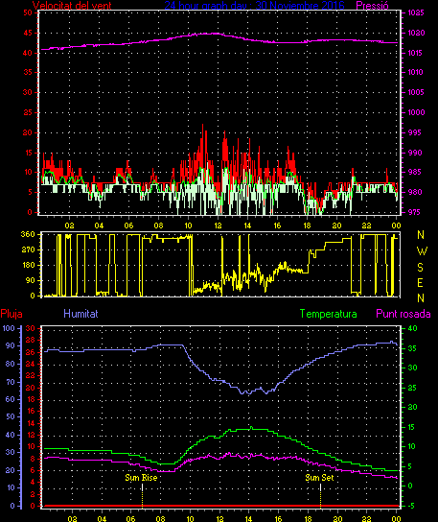Click the 40 temperature axis value
Image resolution: width=438 pixels, height=522 pixels.
click(412, 328)
